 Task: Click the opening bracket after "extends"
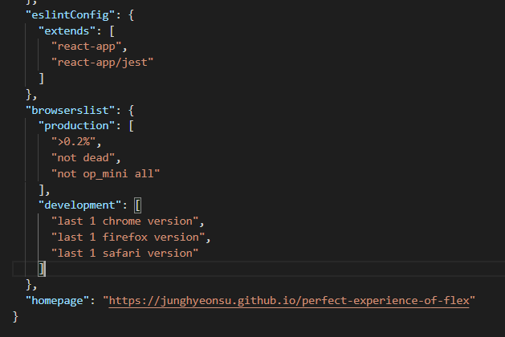click(112, 31)
